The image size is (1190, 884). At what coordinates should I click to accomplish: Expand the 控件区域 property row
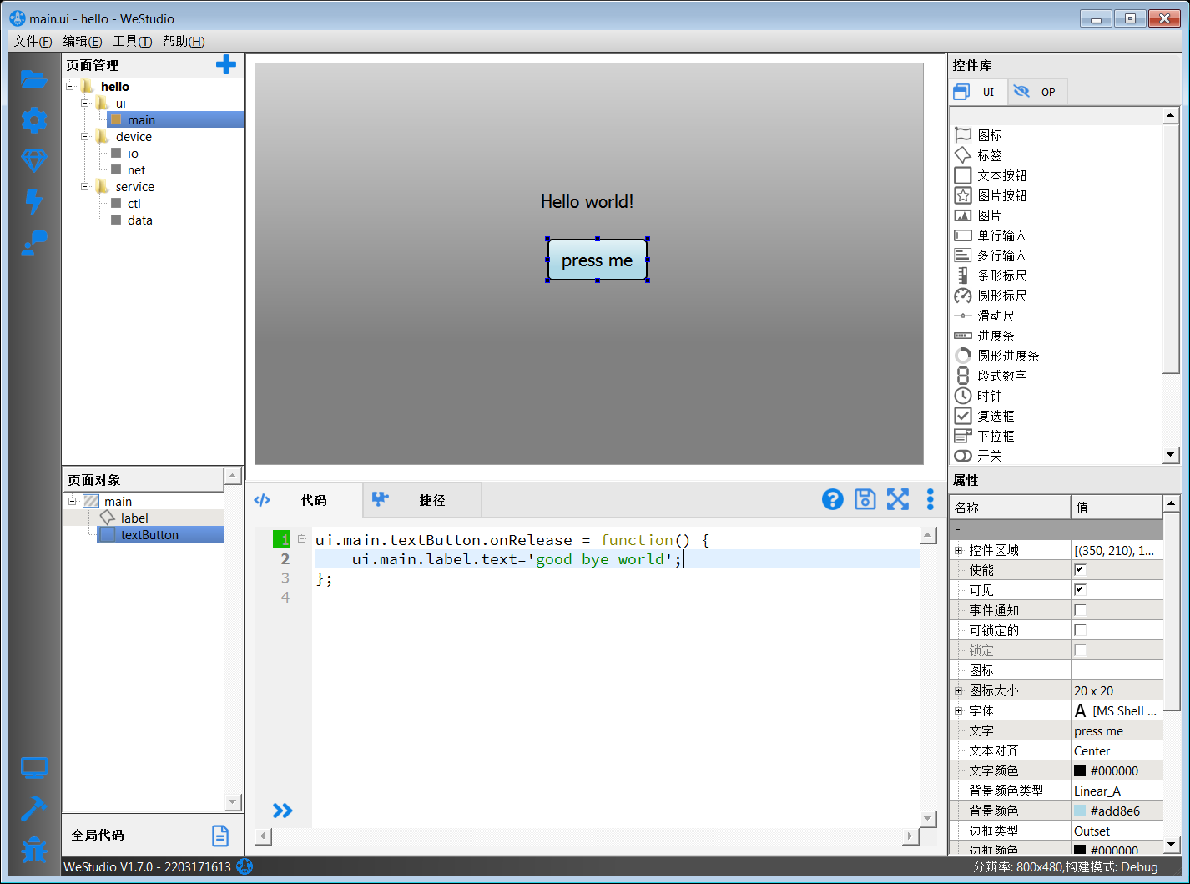(958, 550)
